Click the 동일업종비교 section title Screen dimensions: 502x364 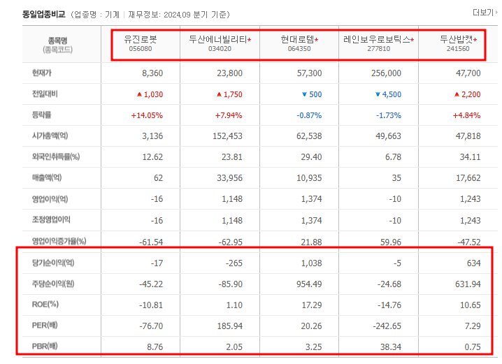click(44, 15)
